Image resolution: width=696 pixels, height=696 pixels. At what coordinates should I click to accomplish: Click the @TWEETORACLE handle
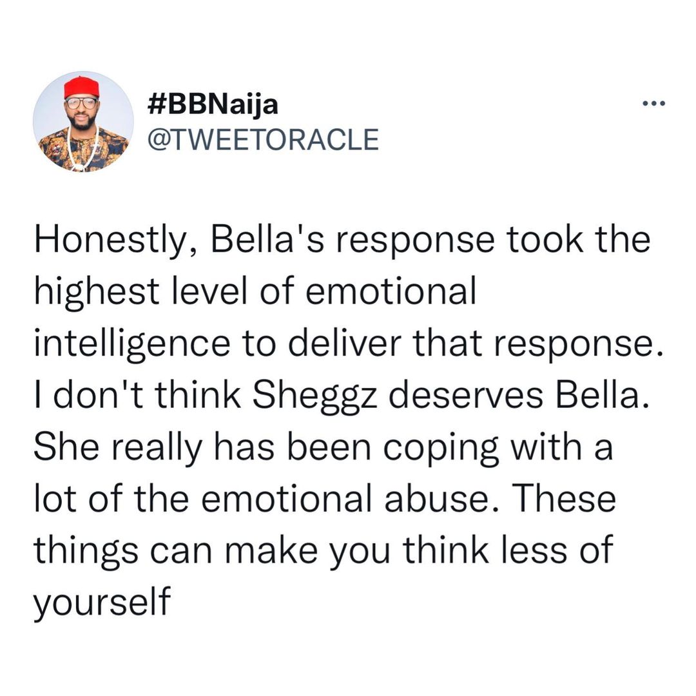pyautogui.click(x=264, y=139)
